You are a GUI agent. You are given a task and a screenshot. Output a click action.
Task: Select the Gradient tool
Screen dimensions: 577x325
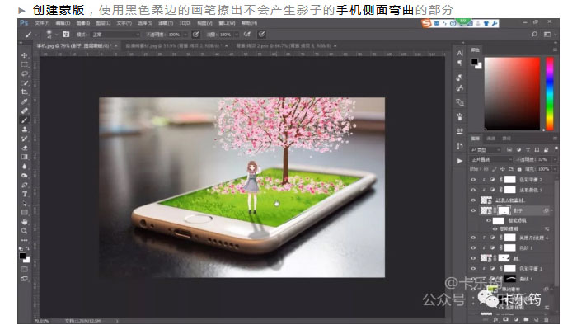pos(24,158)
